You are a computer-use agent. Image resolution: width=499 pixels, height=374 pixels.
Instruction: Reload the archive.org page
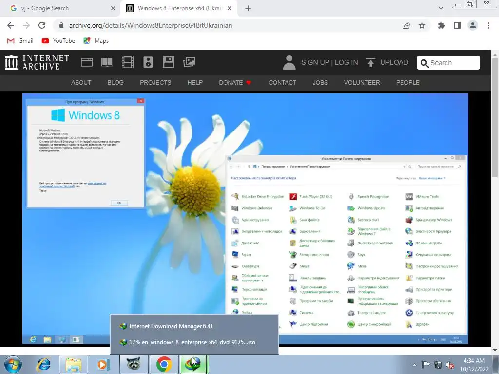pyautogui.click(x=42, y=25)
